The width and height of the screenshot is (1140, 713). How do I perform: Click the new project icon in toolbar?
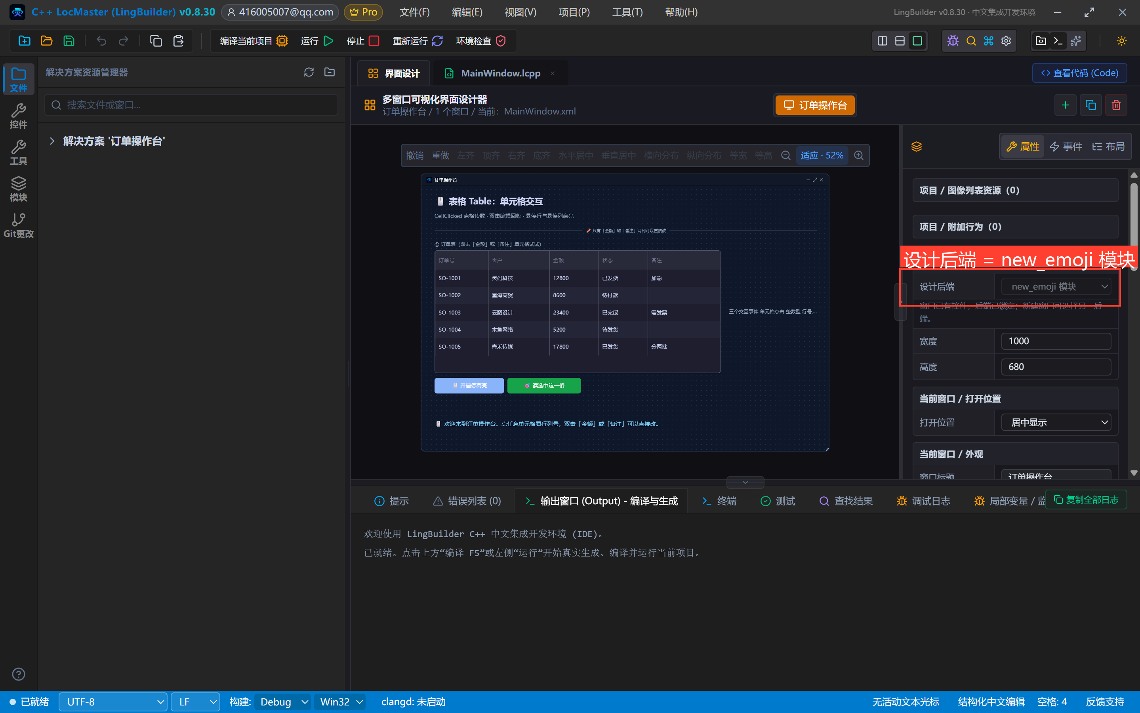tap(25, 41)
